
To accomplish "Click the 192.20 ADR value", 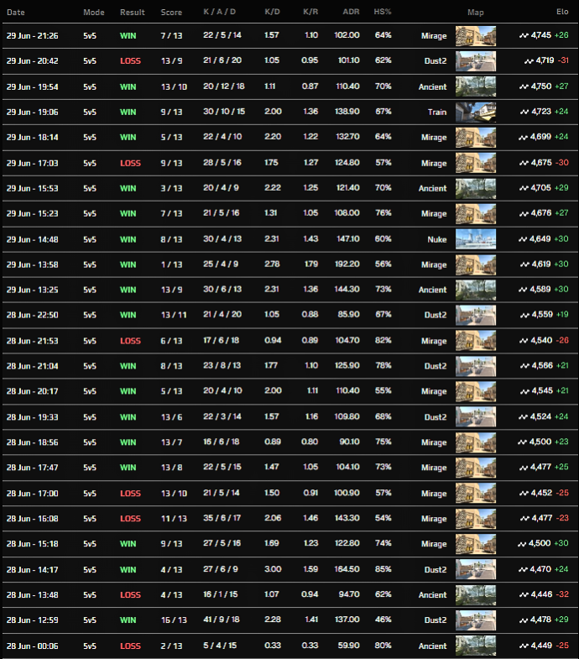I will click(x=347, y=264).
